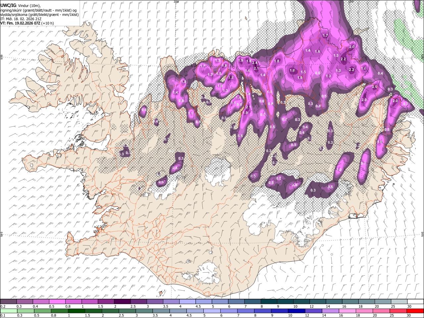The image size is (424, 318).
Task: Select the darkest green rain swatch labeled 1
Action: pos(76,311)
